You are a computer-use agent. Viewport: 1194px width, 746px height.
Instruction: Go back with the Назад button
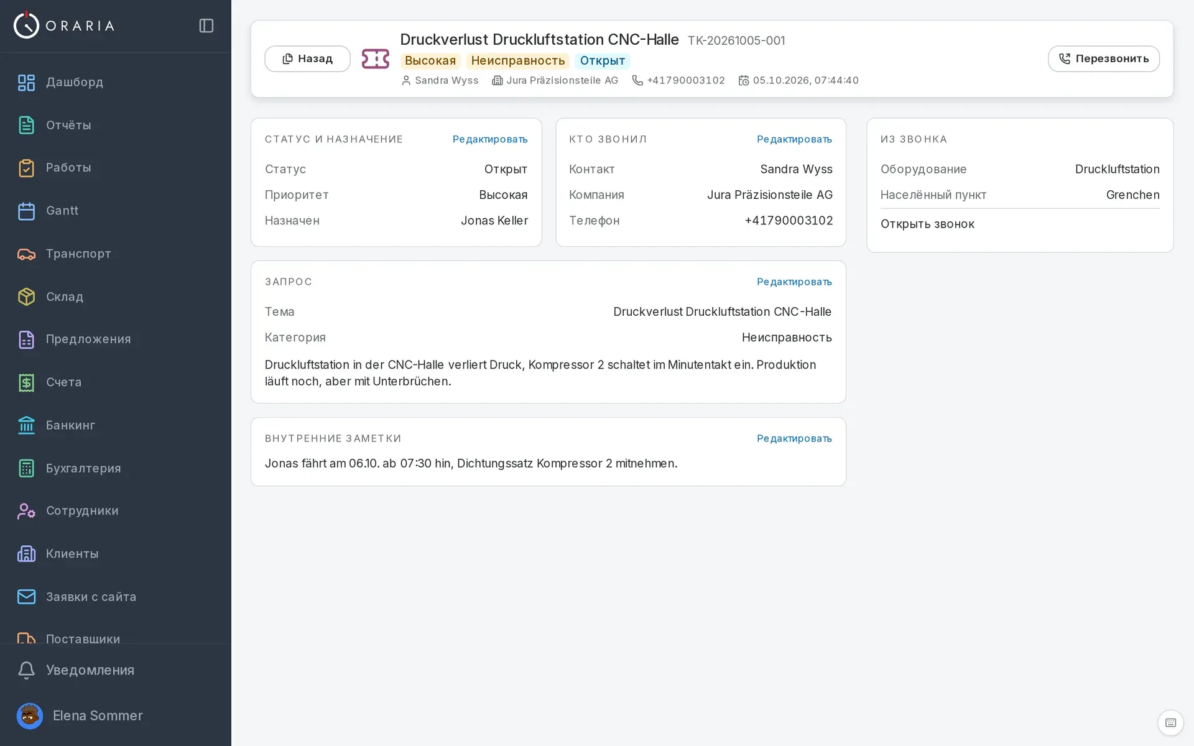pos(307,58)
